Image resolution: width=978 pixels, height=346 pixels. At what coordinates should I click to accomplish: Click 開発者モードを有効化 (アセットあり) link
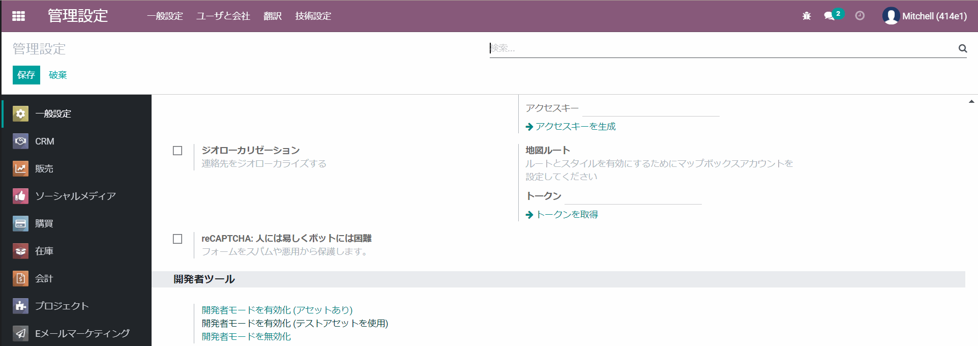pos(277,310)
